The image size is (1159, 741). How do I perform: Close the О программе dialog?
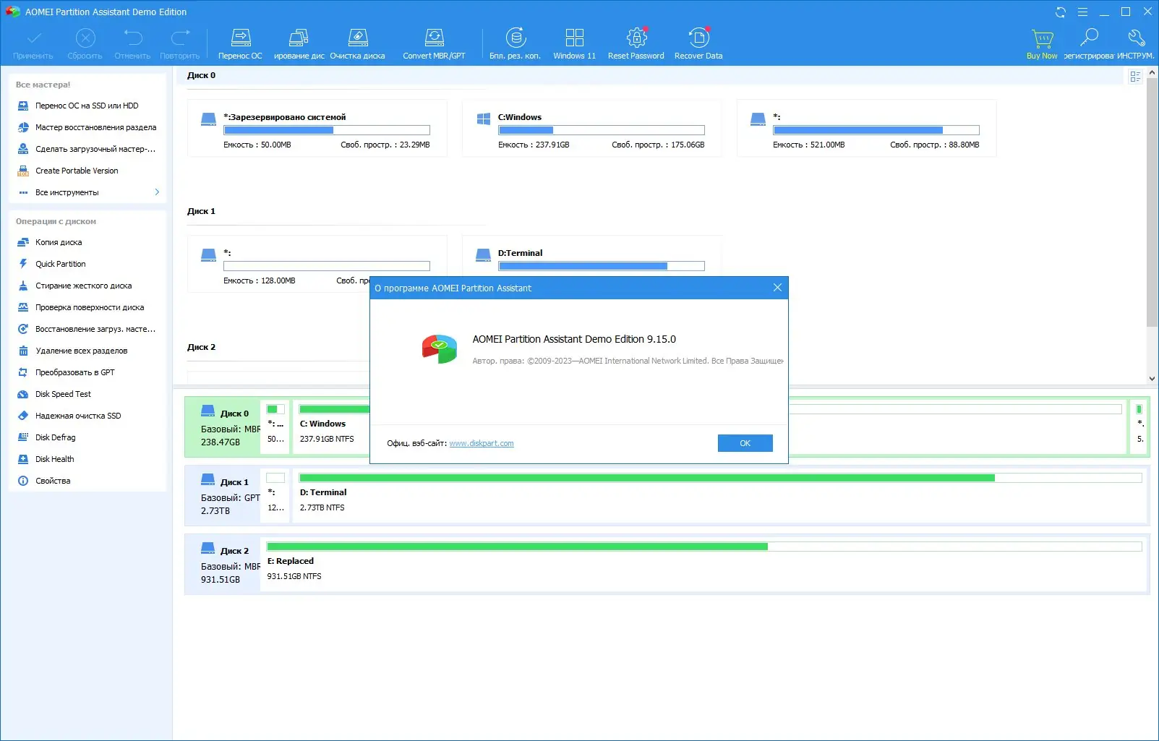pyautogui.click(x=777, y=288)
